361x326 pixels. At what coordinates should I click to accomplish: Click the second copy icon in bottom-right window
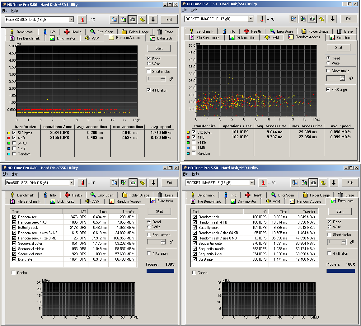(304, 183)
